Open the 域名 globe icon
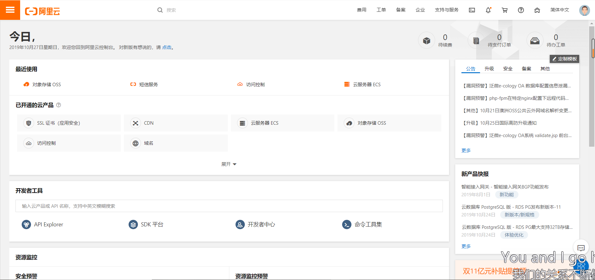 click(135, 143)
